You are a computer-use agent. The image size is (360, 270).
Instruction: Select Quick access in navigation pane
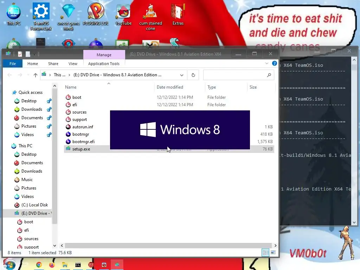(30, 92)
